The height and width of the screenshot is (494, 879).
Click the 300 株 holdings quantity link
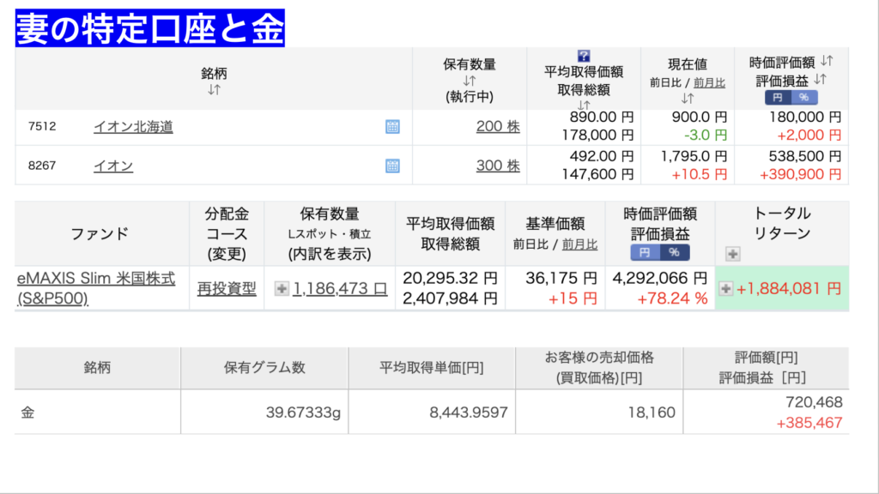(x=498, y=166)
